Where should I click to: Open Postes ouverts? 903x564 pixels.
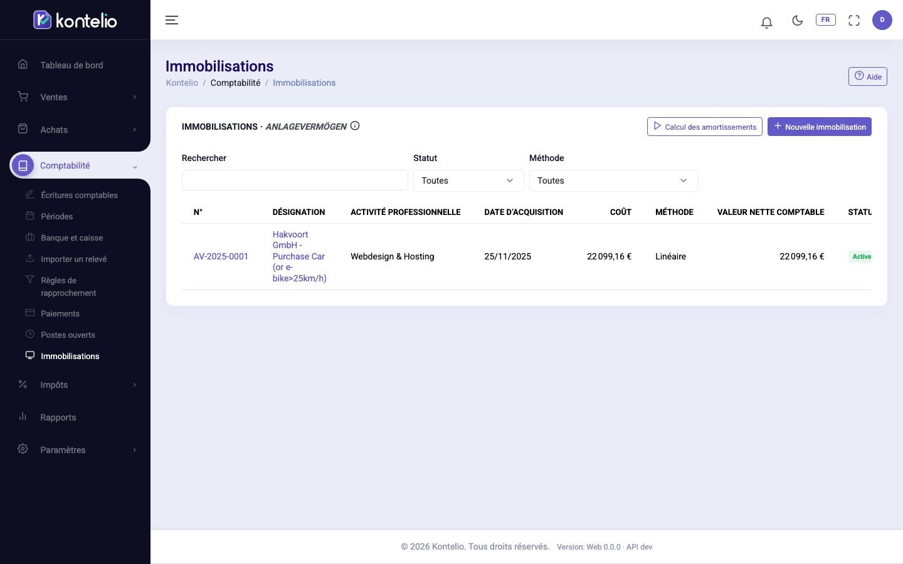coord(68,335)
